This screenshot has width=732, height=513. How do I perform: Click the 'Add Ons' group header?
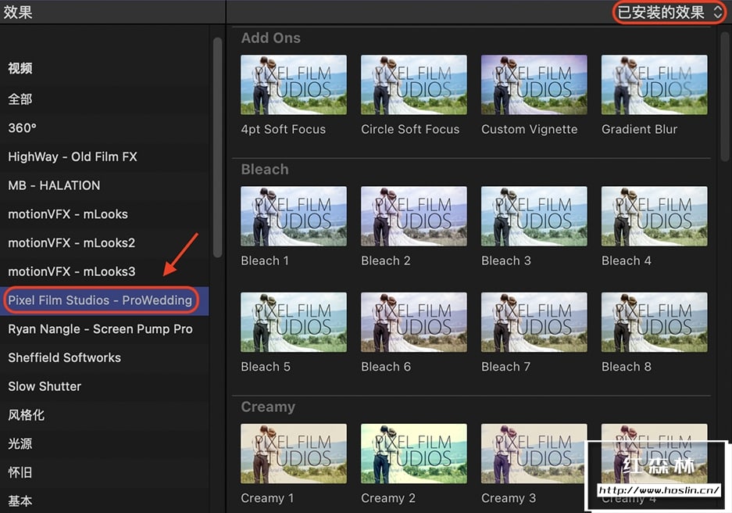pos(271,38)
